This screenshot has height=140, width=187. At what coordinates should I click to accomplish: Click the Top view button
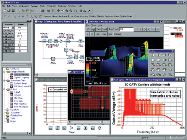(97, 34)
